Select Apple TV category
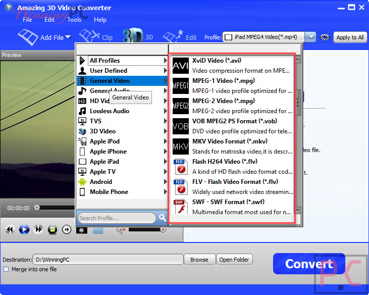The height and width of the screenshot is (295, 369). click(122, 172)
